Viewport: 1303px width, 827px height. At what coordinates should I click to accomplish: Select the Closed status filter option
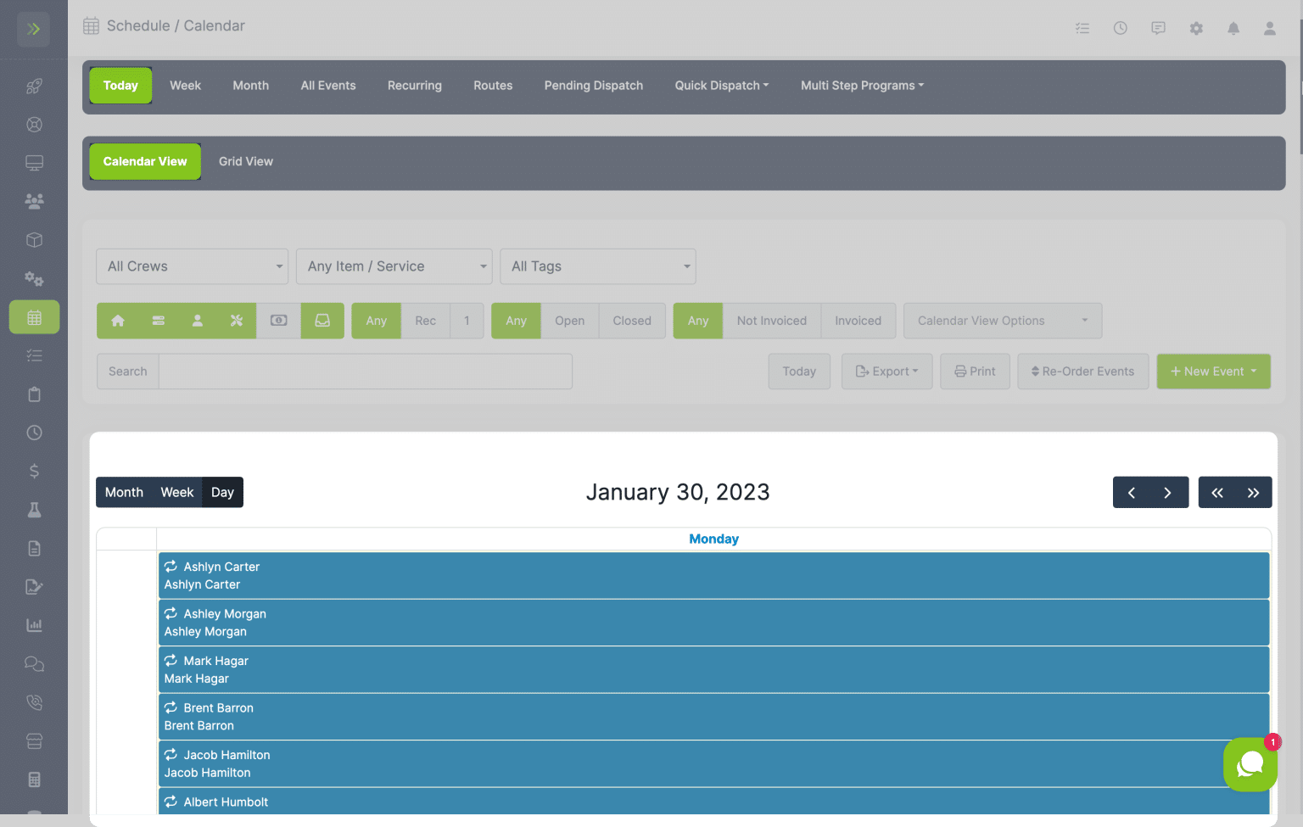pos(631,321)
